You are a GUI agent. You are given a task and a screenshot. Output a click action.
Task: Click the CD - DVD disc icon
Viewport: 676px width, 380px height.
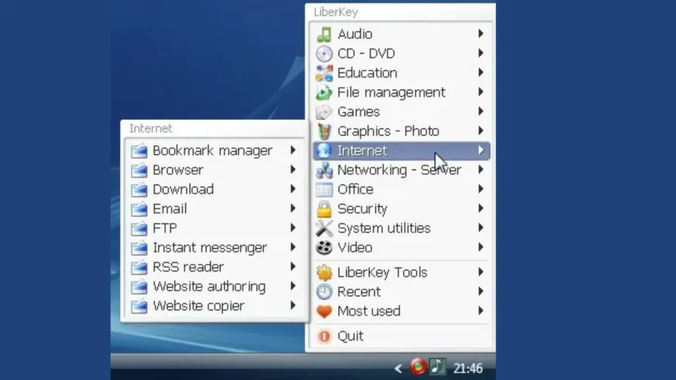click(325, 53)
